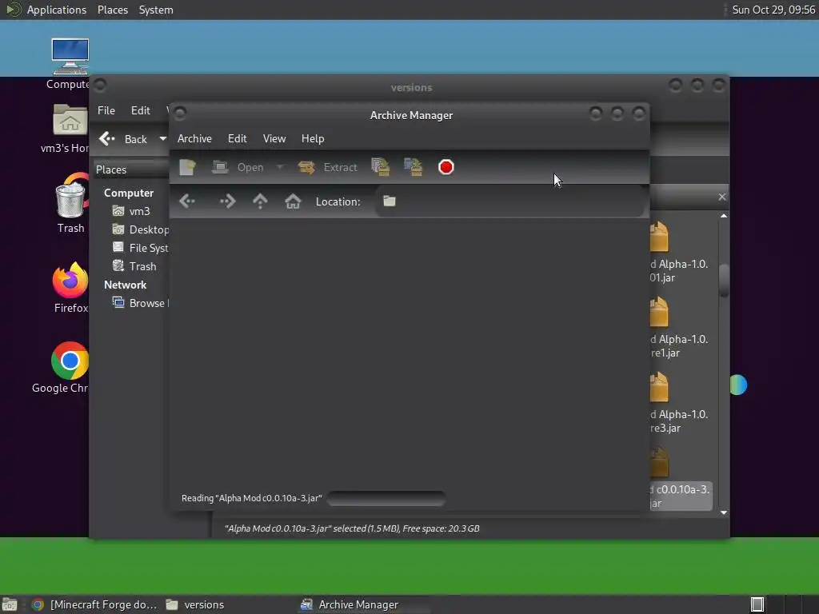Go up one level in archive

[260, 201]
